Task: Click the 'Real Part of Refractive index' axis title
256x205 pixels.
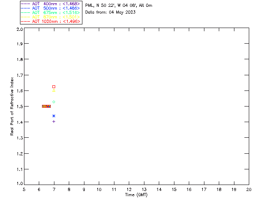Action: click(12, 106)
